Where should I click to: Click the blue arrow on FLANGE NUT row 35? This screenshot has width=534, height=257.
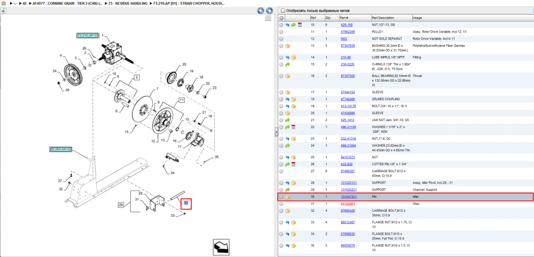pos(287,245)
